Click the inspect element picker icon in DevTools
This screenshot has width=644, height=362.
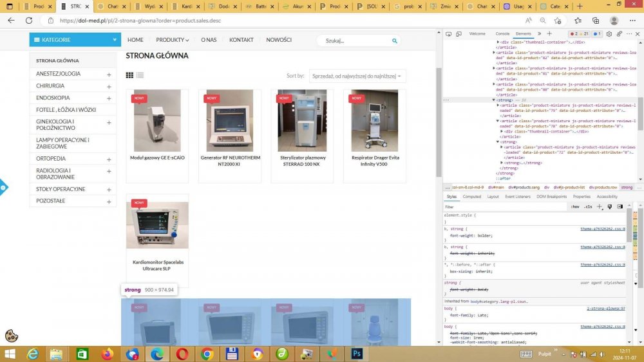point(448,33)
